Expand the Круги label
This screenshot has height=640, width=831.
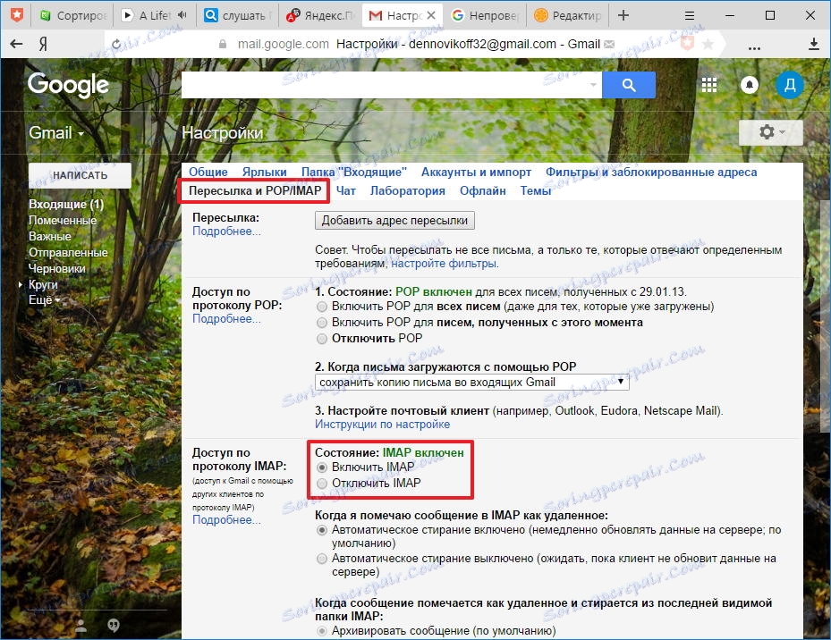coord(21,284)
